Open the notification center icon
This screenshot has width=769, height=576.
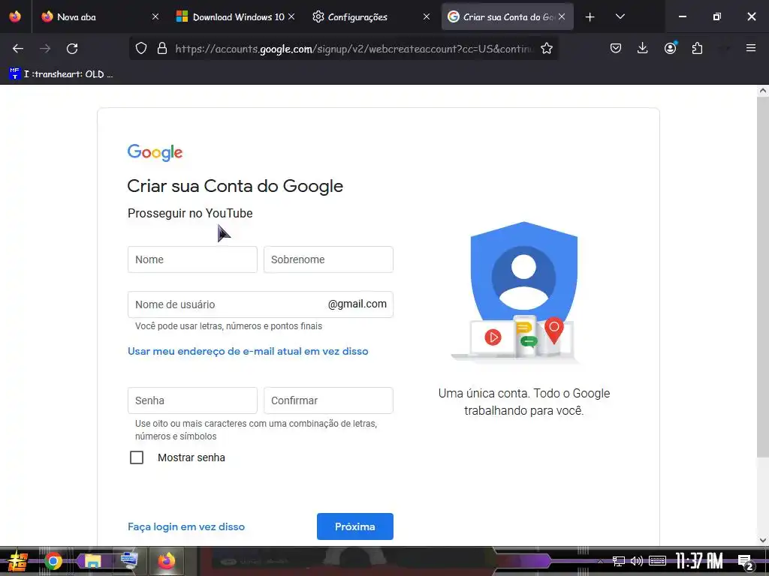coord(745,562)
